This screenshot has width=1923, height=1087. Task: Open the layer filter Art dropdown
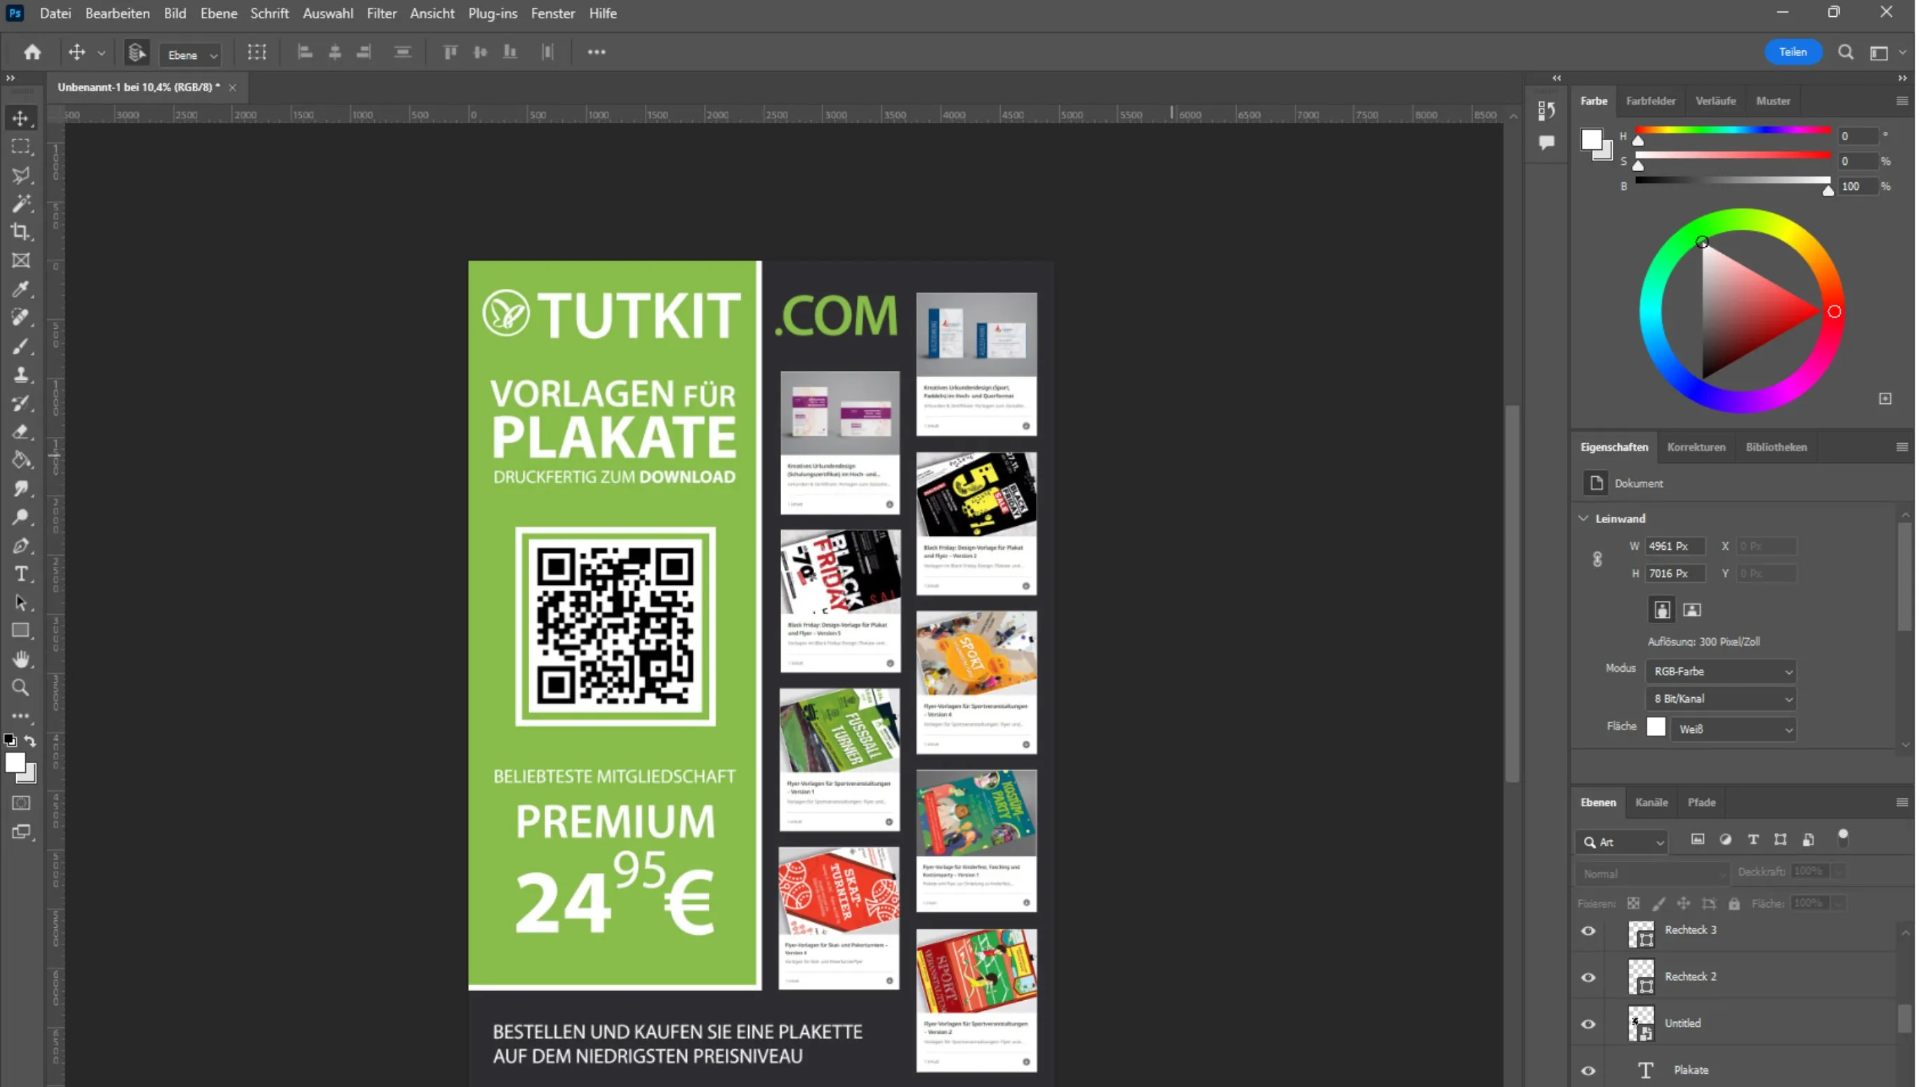point(1621,842)
